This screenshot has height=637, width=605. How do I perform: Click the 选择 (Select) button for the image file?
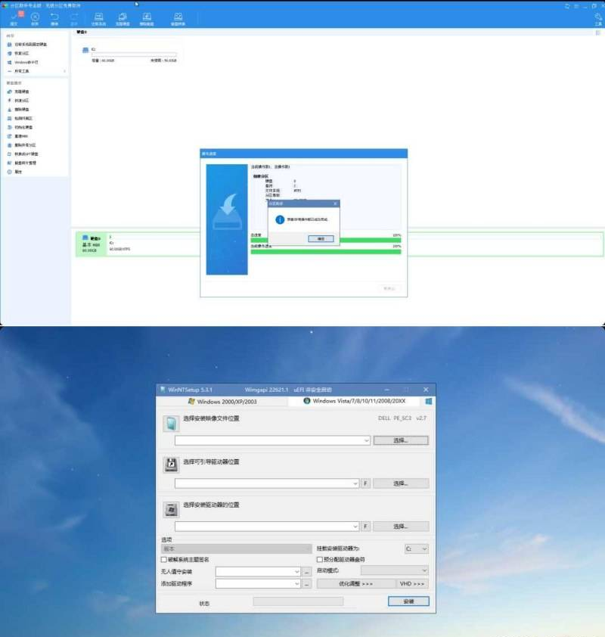click(401, 440)
